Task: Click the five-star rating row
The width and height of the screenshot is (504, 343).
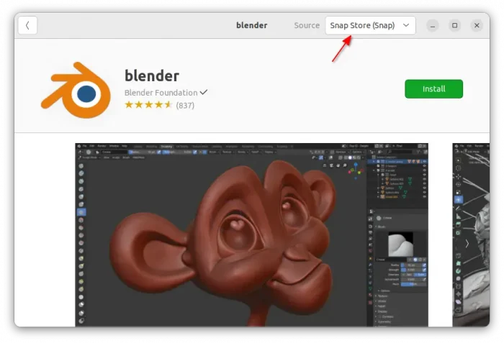Action: tap(148, 105)
